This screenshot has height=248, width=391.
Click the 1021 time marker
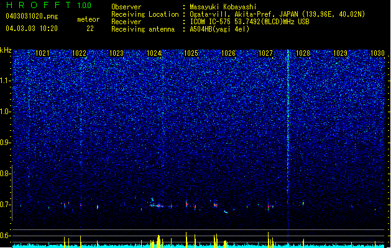tap(42, 53)
